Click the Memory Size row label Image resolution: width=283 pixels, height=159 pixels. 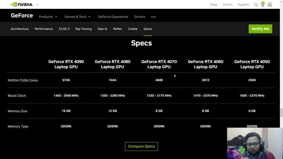(18, 111)
